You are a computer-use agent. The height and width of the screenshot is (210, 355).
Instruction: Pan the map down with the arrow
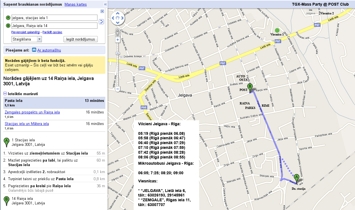118,23
